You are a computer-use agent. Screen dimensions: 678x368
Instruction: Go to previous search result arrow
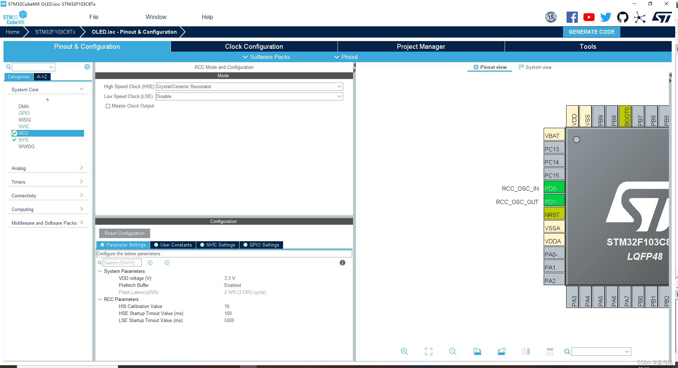(x=150, y=263)
